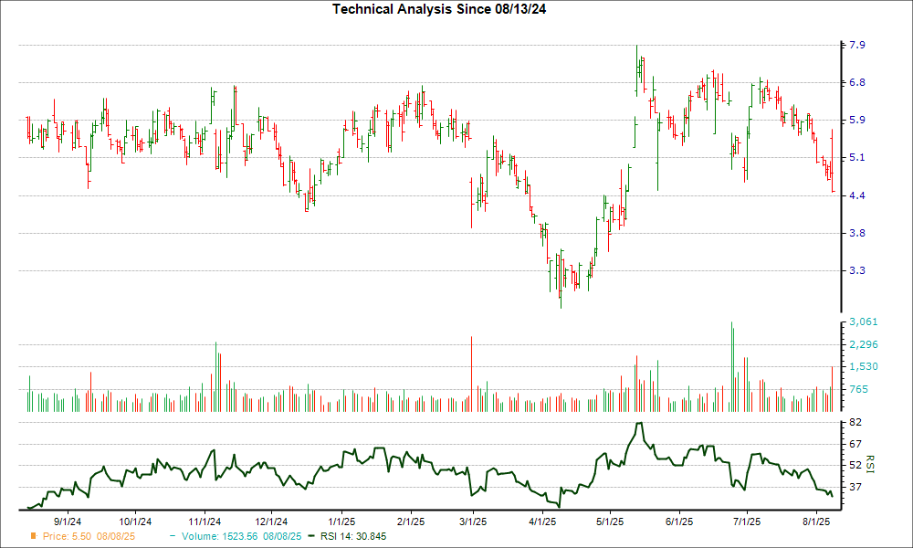Select the 1/1/25 date label

pos(341,522)
